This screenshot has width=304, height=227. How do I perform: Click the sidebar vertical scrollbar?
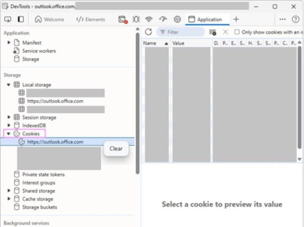138,103
